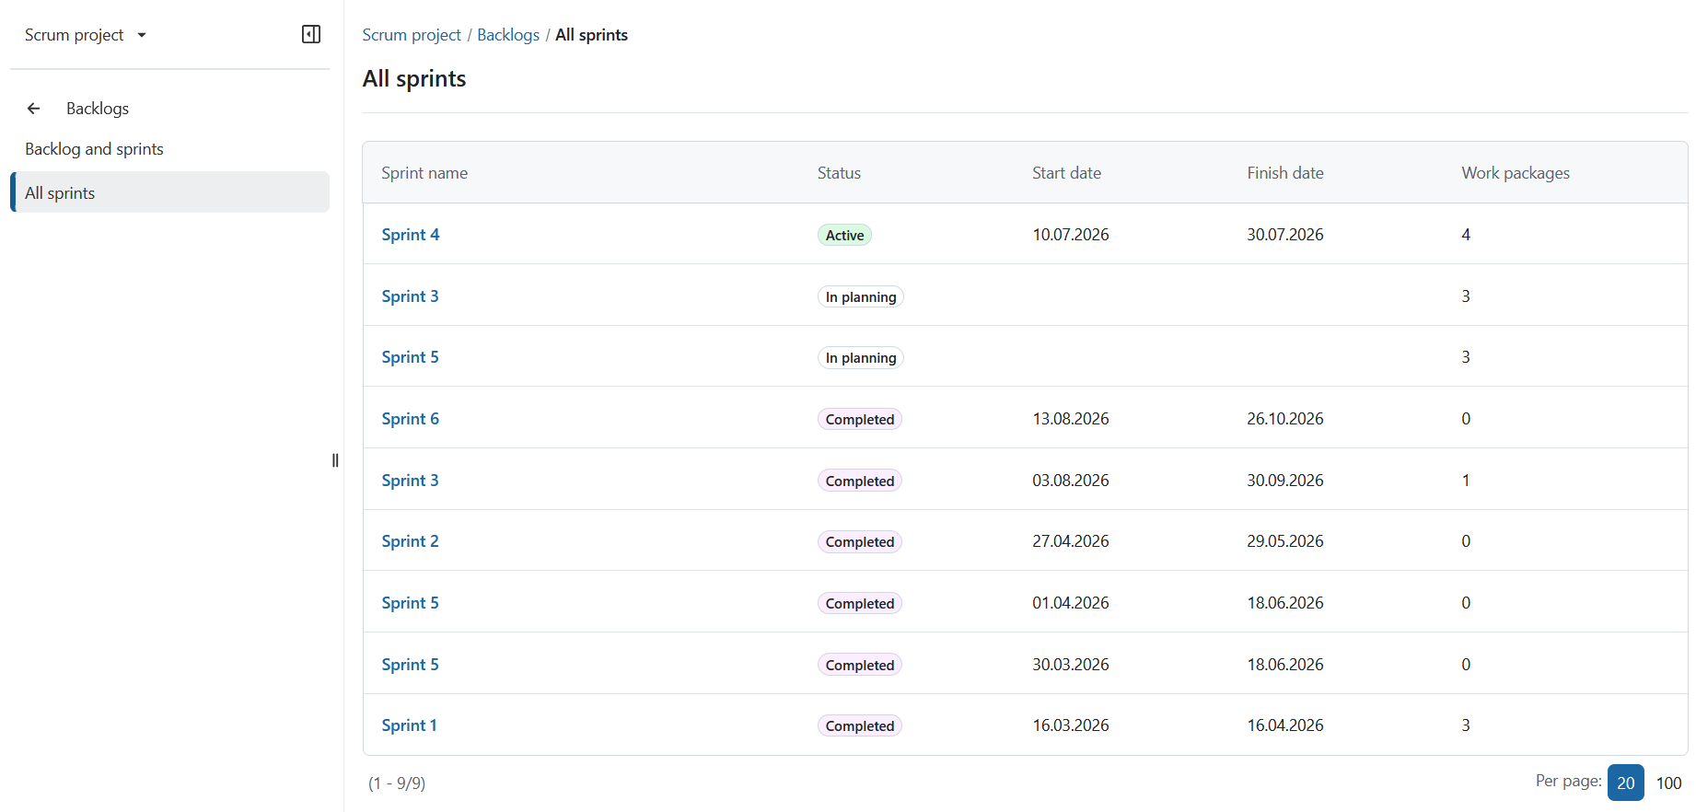This screenshot has height=812, width=1696.
Task: Go to Scrum project breadcrumb link
Action: (x=412, y=35)
